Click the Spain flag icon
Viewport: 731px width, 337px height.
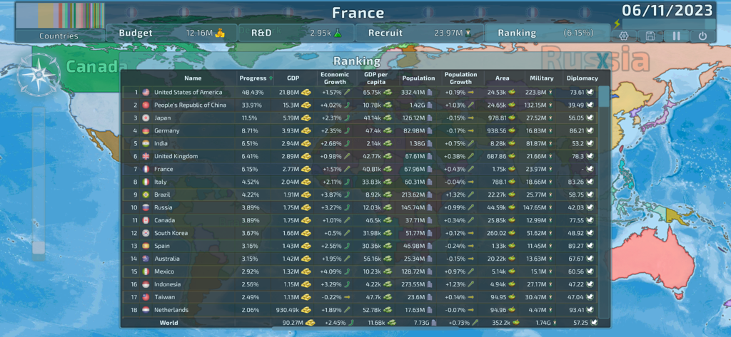click(x=146, y=247)
